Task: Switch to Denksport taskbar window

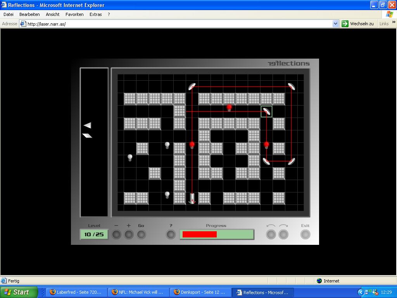Action: 200,292
